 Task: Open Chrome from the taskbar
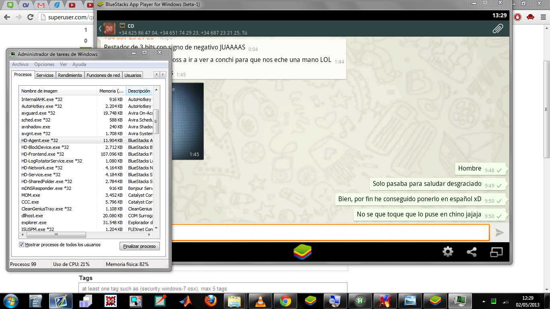pyautogui.click(x=285, y=301)
